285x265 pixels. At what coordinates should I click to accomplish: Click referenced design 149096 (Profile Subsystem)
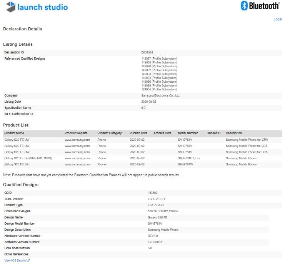click(x=159, y=82)
